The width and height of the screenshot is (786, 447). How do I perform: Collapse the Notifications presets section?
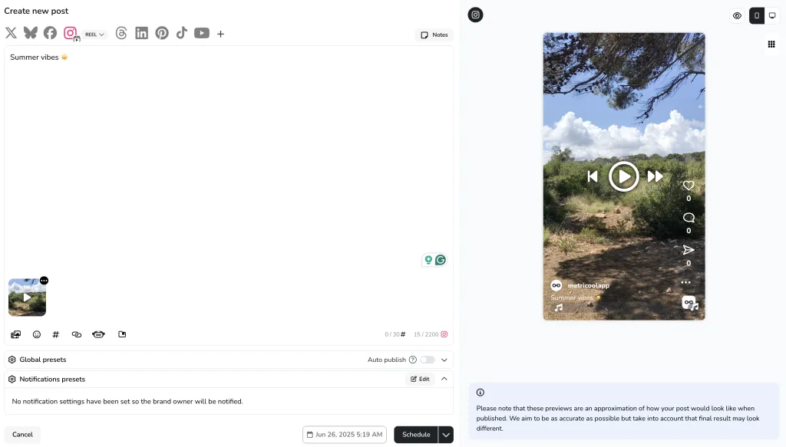444,379
